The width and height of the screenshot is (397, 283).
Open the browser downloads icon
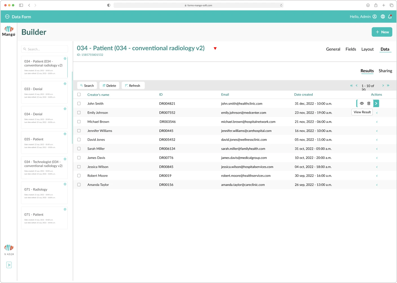368,5
